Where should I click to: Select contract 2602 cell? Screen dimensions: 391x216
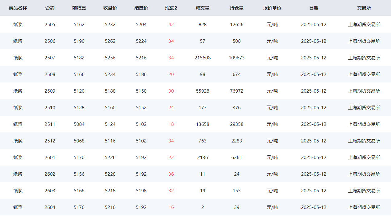(x=50, y=174)
